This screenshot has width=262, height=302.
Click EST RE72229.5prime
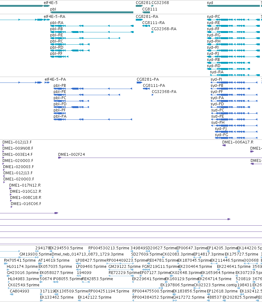121,276
